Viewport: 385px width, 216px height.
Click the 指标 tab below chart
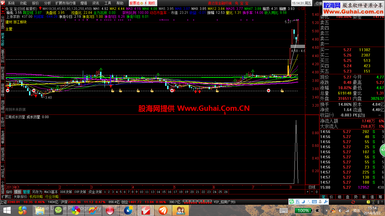(9, 192)
